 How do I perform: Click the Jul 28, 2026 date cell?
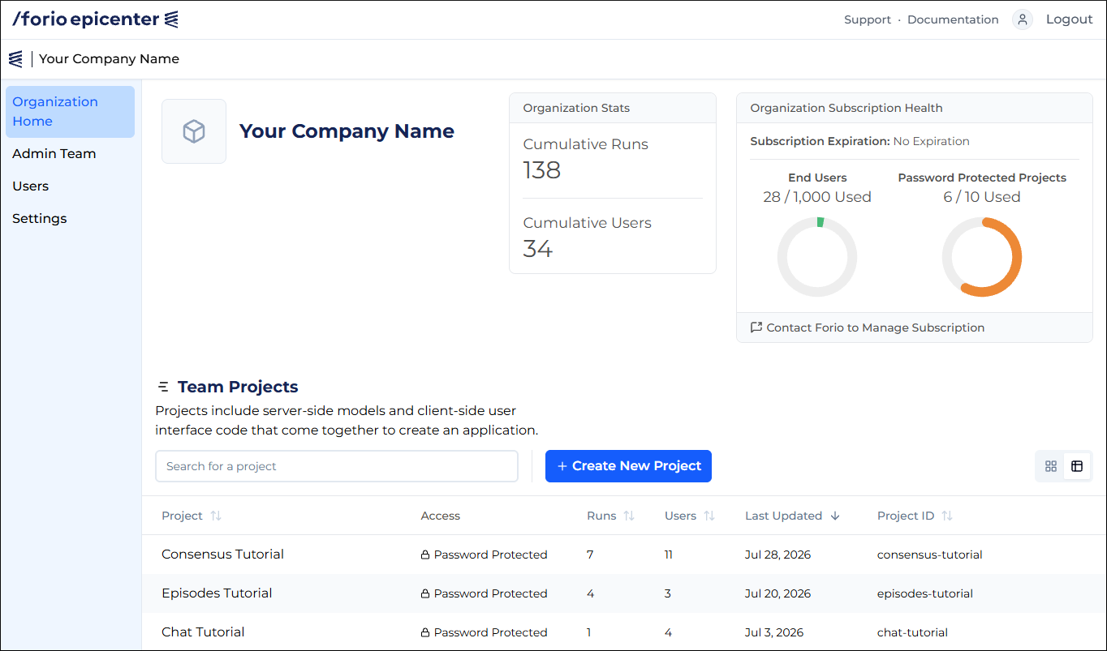777,555
